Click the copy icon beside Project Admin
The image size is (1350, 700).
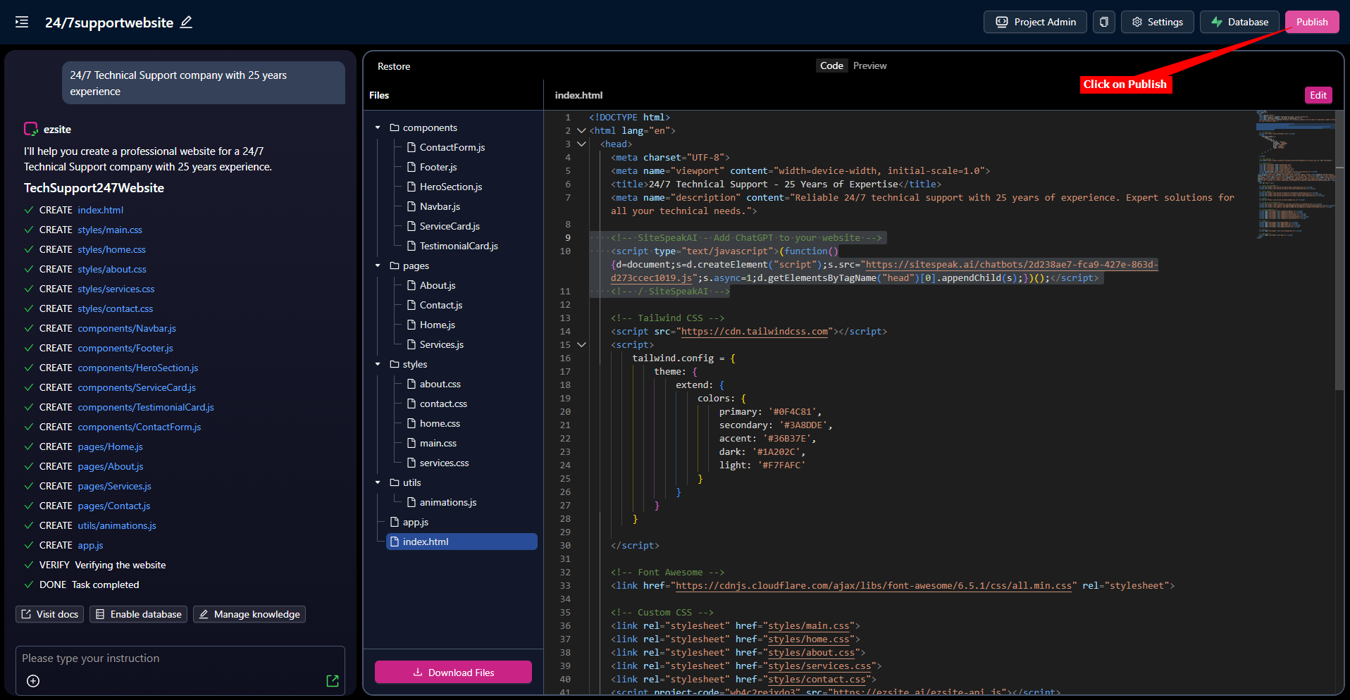pos(1104,22)
